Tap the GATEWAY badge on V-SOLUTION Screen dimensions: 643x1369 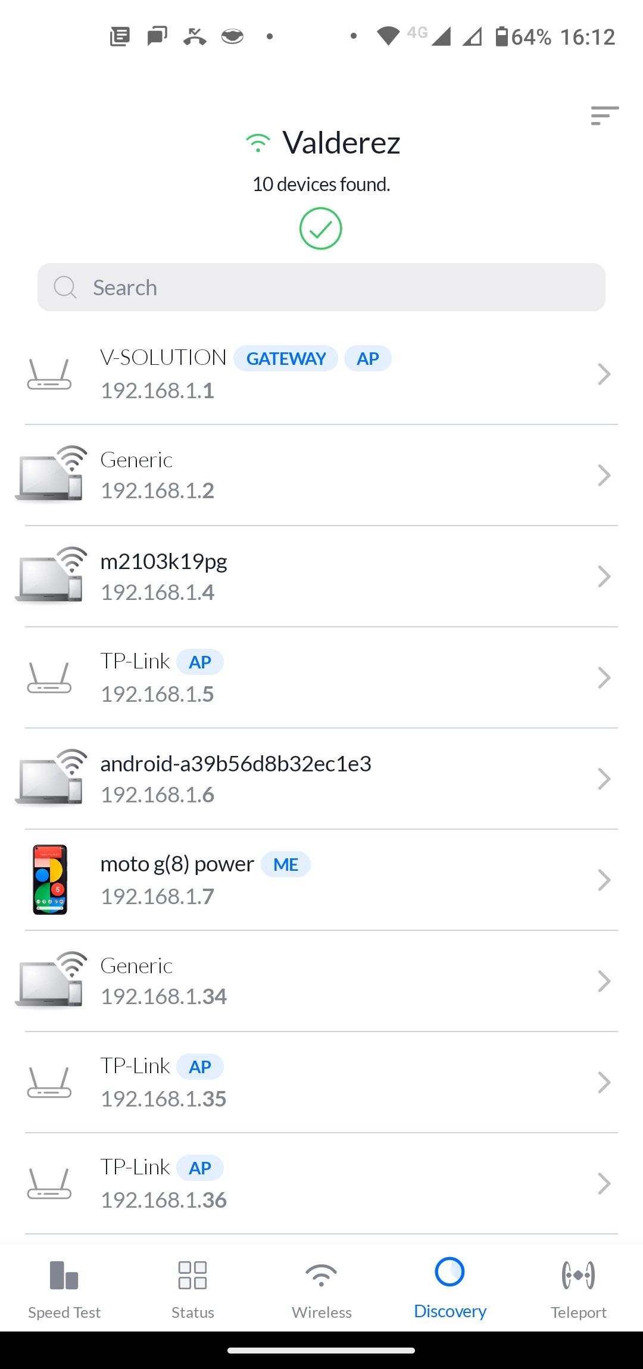tap(286, 358)
